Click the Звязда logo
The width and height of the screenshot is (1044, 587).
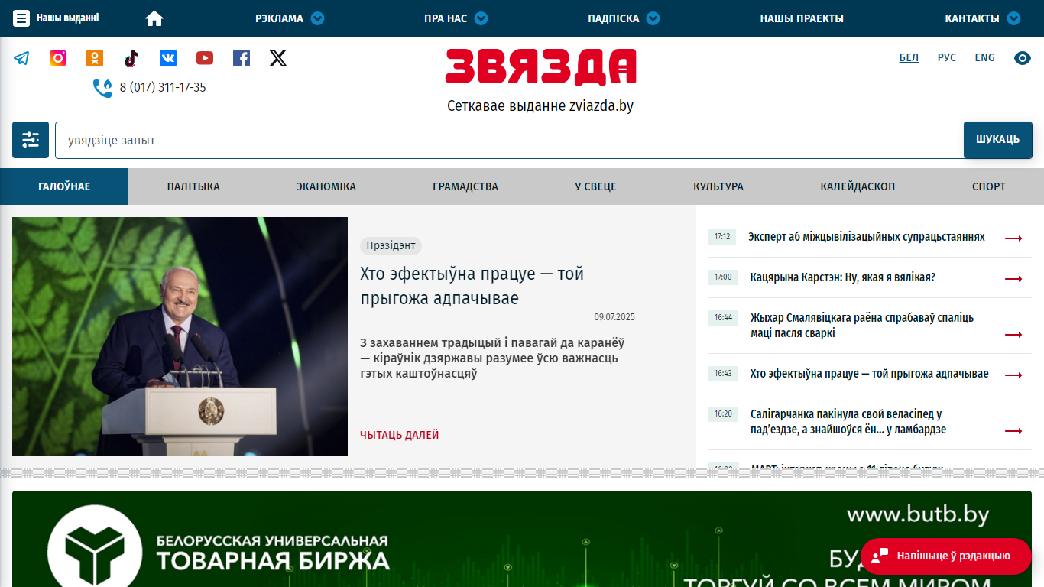540,66
